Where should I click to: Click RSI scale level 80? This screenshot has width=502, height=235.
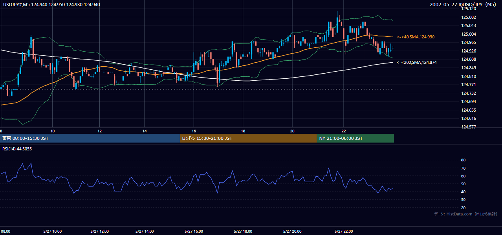pos(463,160)
